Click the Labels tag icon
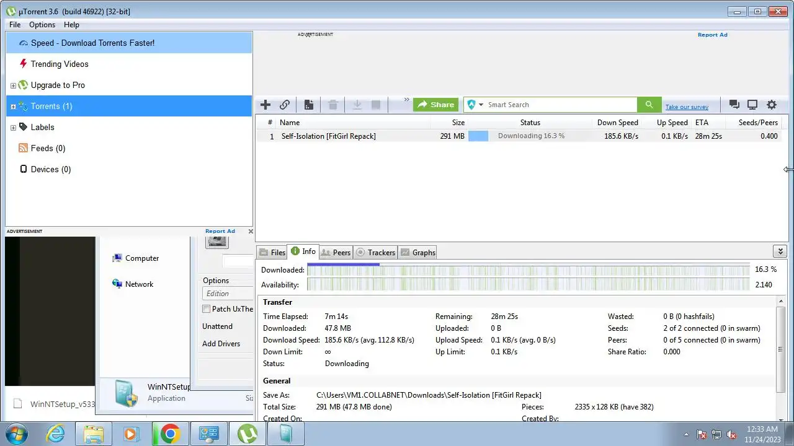 (24, 127)
